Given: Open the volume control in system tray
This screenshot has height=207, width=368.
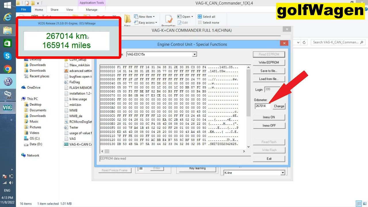Looking at the screenshot, I should [11, 183].
